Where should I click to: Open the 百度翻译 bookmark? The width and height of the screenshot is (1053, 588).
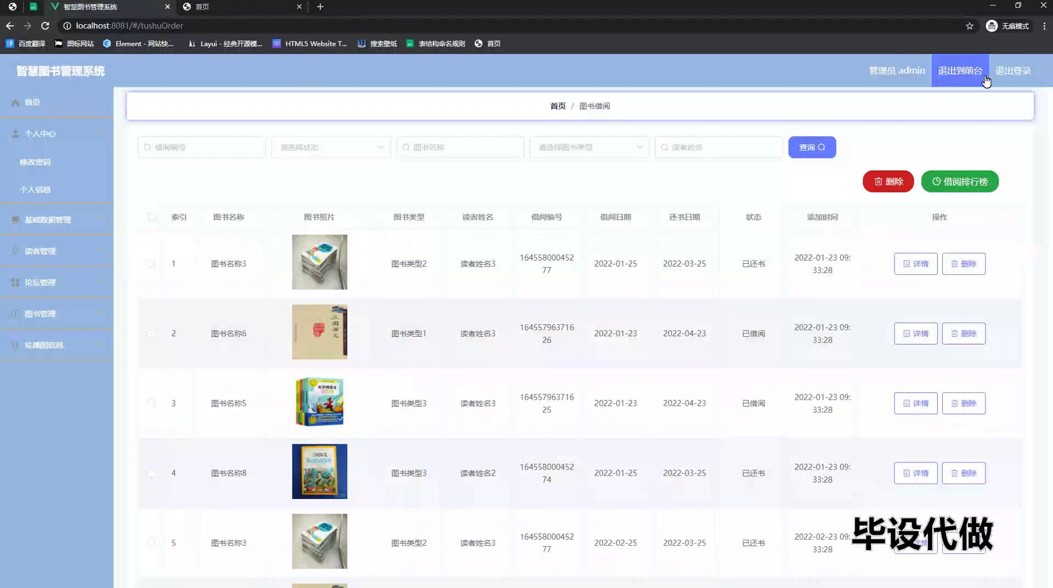[x=25, y=44]
